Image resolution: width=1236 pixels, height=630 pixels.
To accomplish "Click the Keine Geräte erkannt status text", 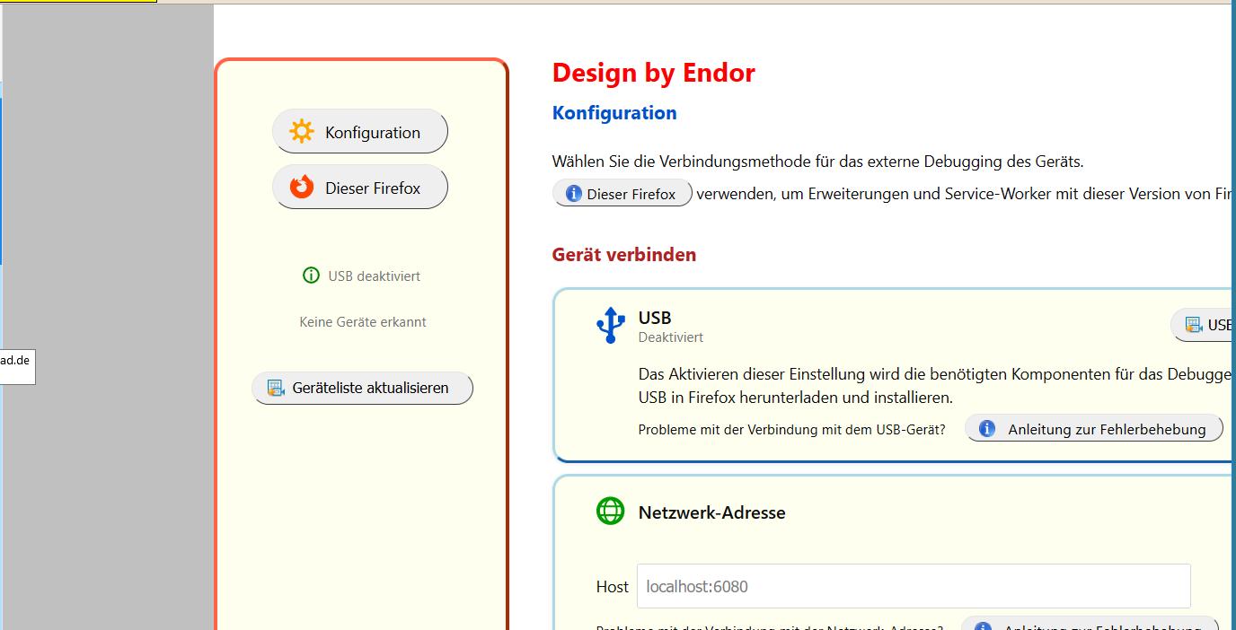I will tap(363, 322).
